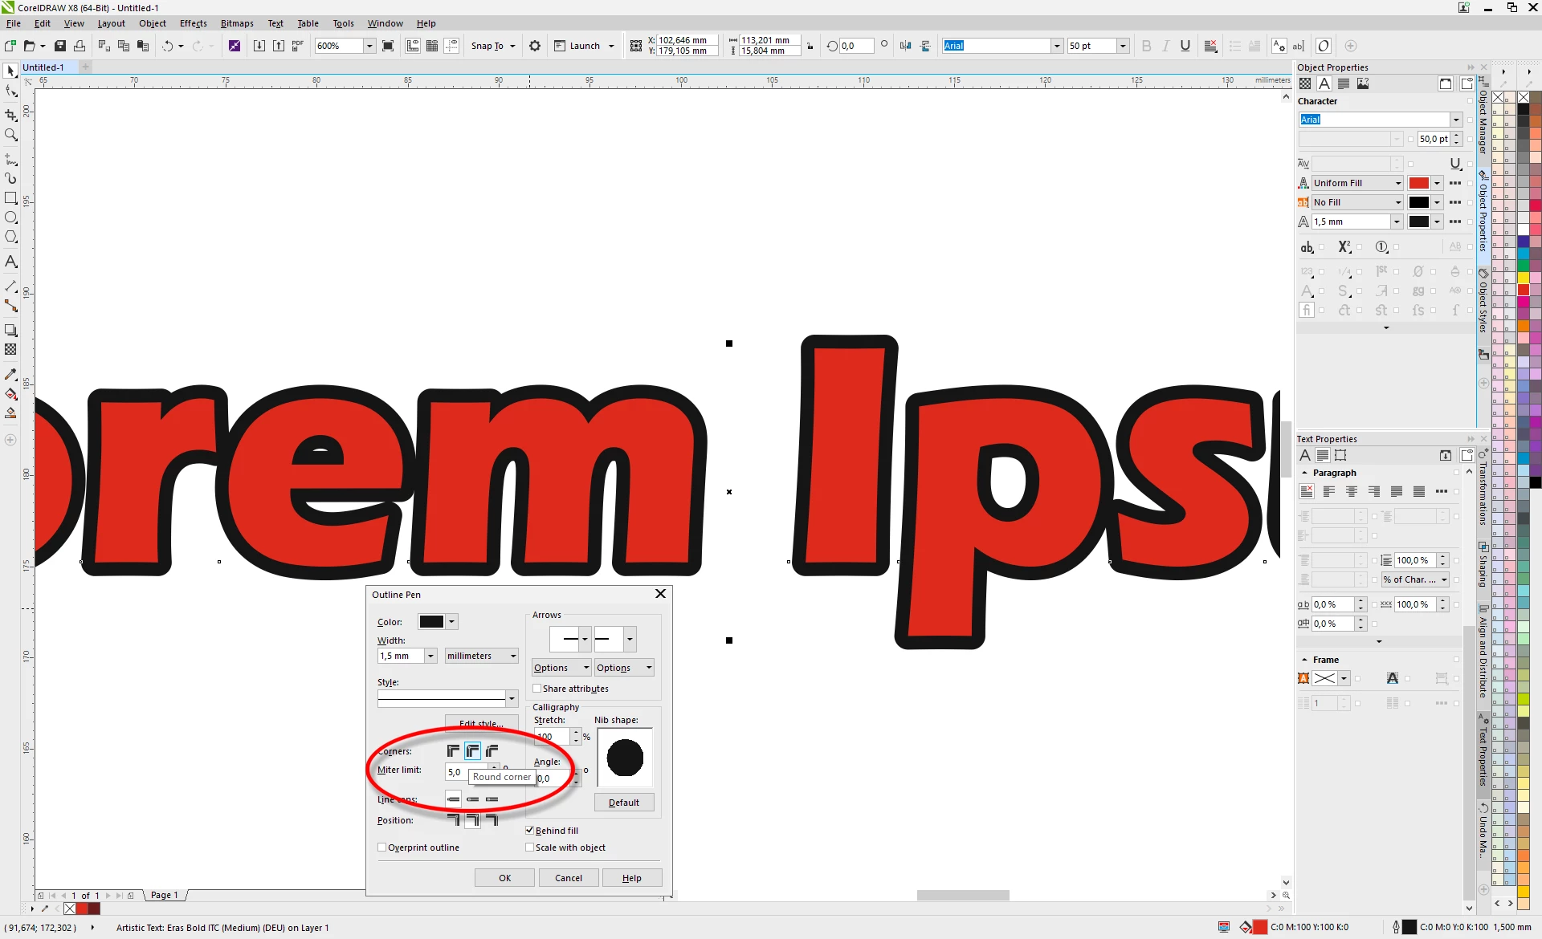
Task: Click the Default nib shape button
Action: click(624, 803)
